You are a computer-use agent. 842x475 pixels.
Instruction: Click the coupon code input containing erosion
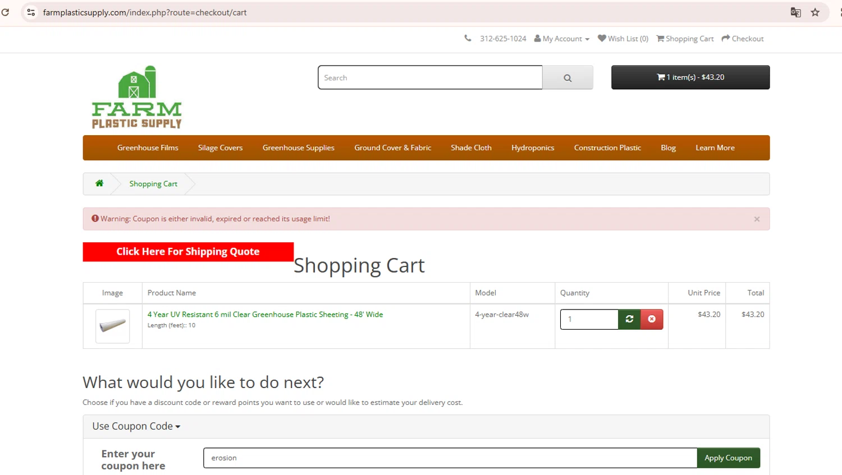(x=450, y=458)
